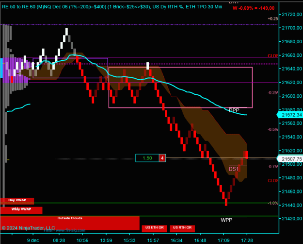Click the 15:57 time axis label
This screenshot has width=303, height=244.
[153, 241]
